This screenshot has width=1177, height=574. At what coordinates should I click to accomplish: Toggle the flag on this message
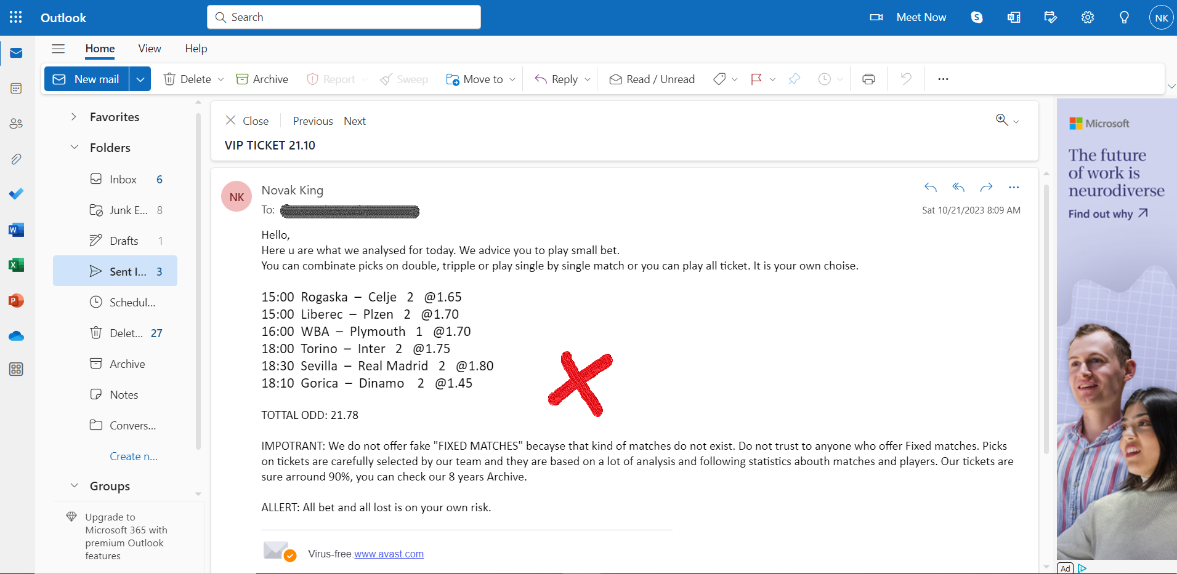coord(756,79)
